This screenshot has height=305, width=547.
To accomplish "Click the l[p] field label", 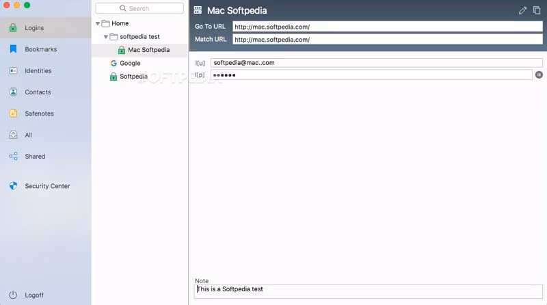I will coord(200,75).
